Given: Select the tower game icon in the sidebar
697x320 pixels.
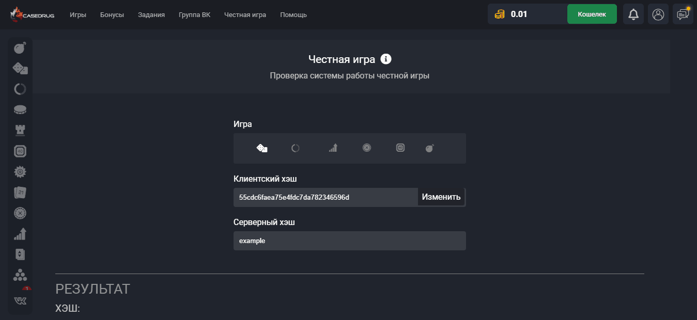Looking at the screenshot, I should [20, 130].
